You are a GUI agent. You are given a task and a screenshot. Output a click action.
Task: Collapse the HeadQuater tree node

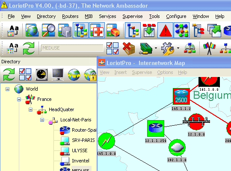pyautogui.click(x=30, y=110)
